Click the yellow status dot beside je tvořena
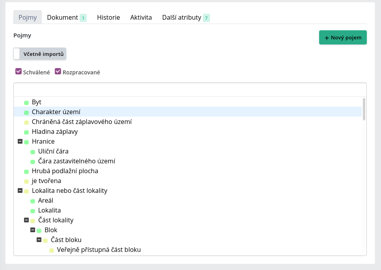 pos(26,181)
